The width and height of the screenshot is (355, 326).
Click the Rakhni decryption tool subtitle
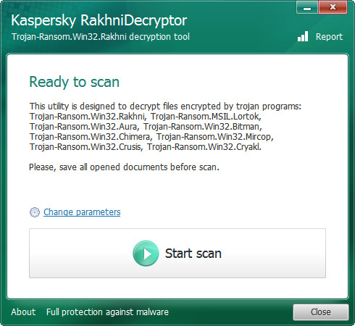[101, 37]
